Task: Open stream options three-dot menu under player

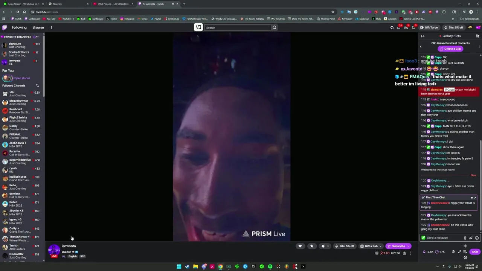Action: pyautogui.click(x=410, y=253)
